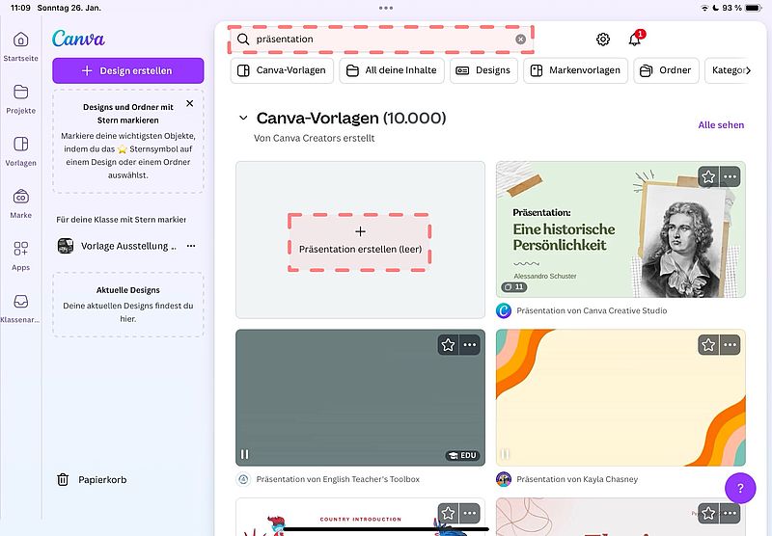Select Ordner filter tab
This screenshot has height=536, width=772.
(x=666, y=70)
